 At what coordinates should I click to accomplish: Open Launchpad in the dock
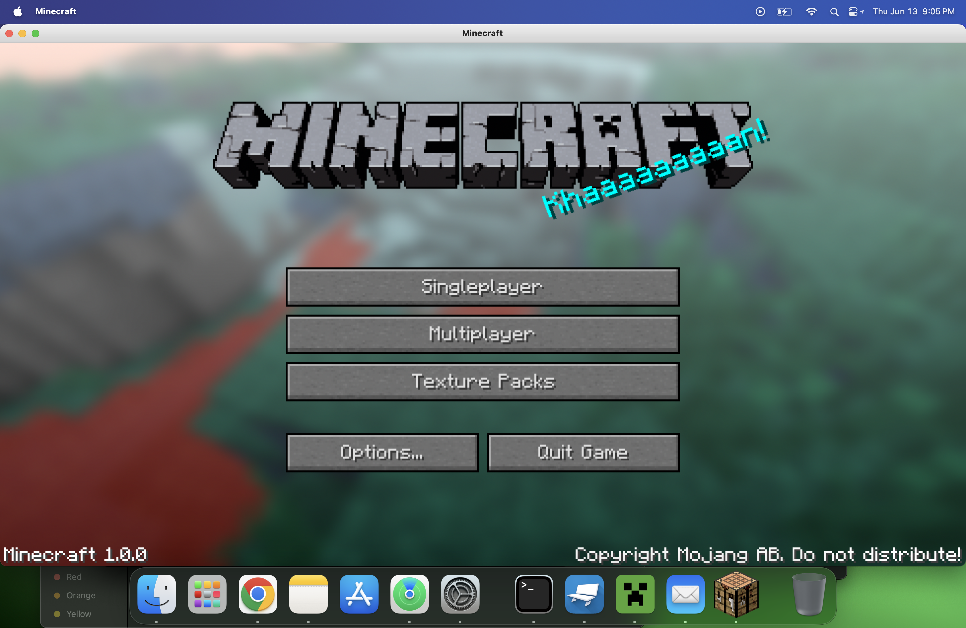(x=207, y=594)
